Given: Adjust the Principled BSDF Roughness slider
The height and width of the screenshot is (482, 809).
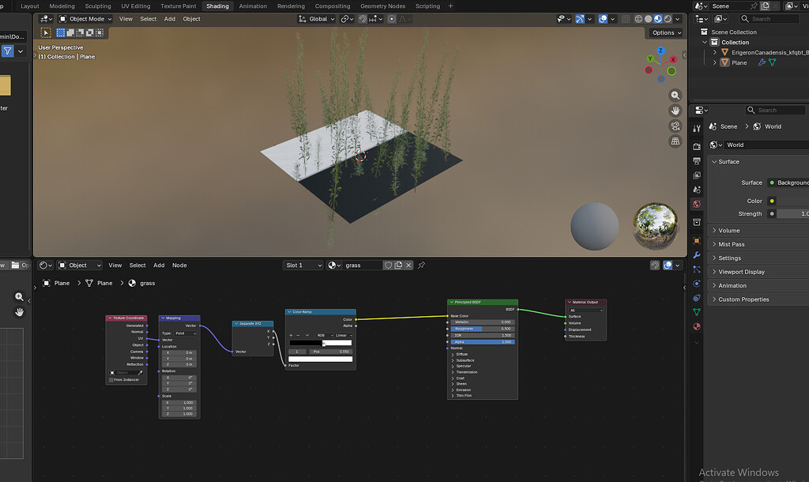Looking at the screenshot, I should 483,329.
